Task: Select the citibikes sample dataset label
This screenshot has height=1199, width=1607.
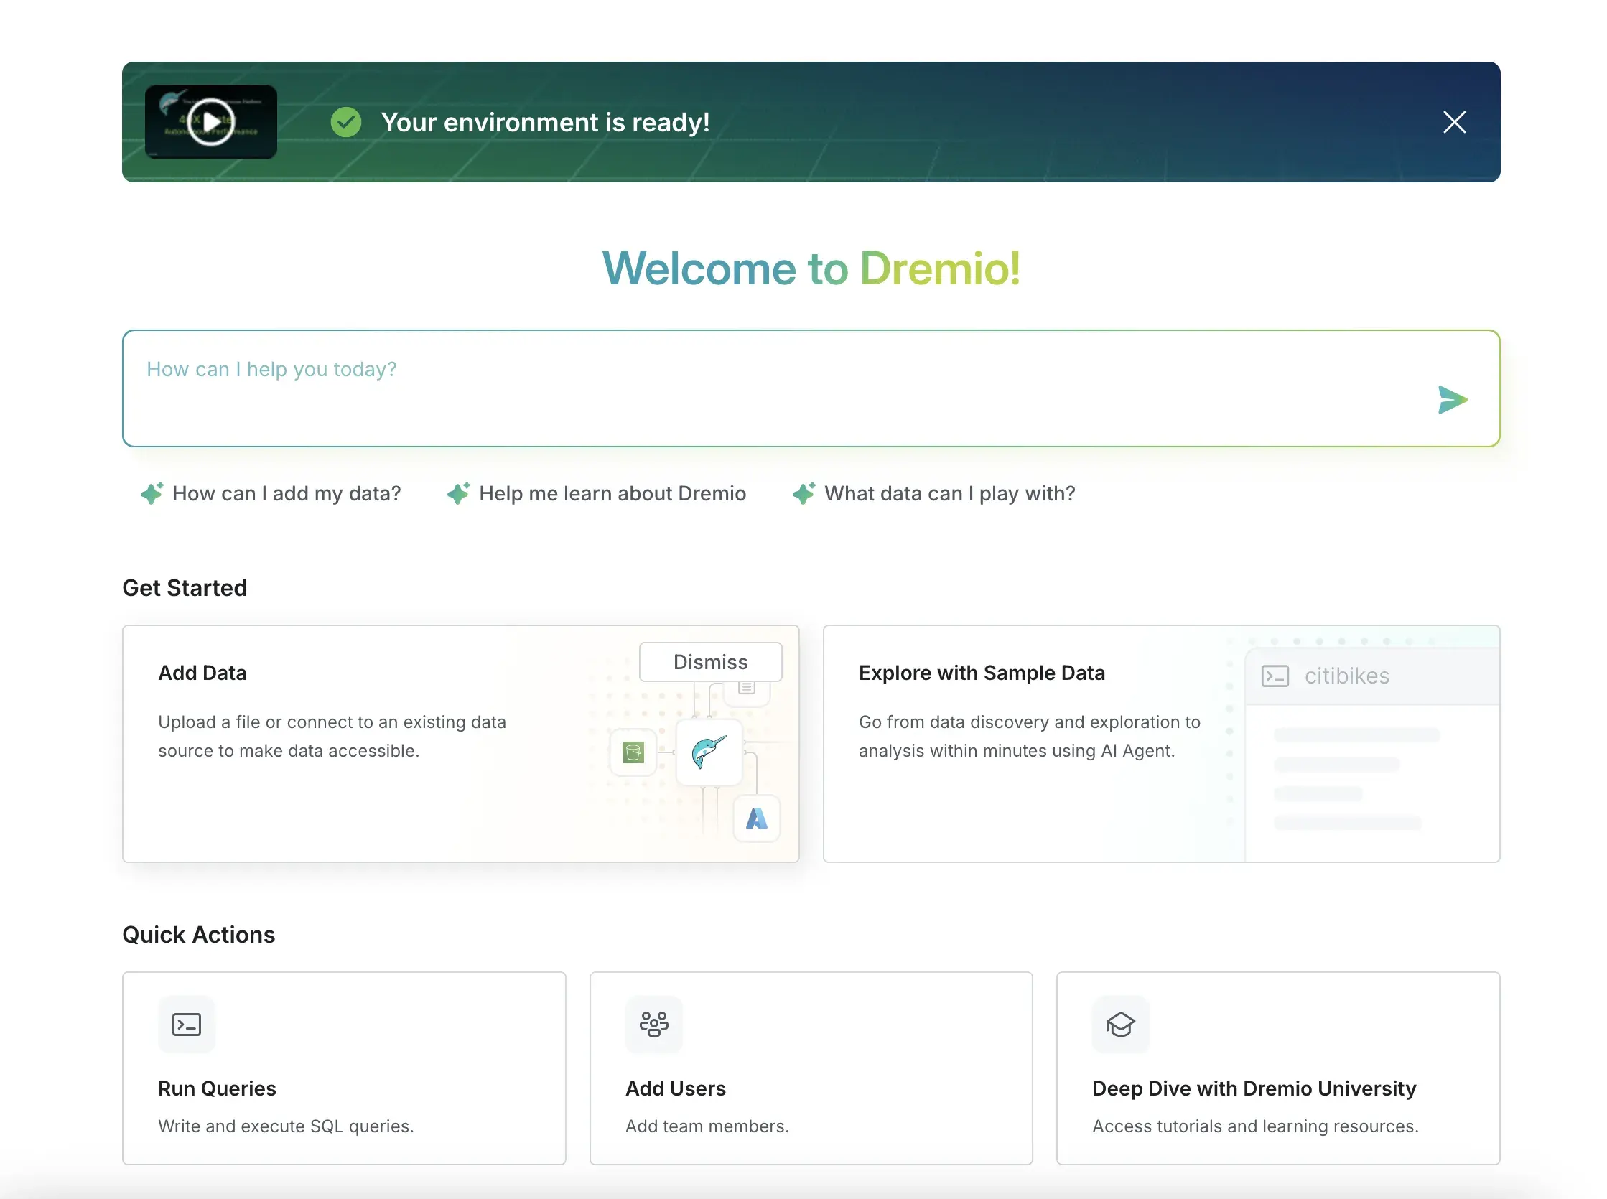Action: [x=1346, y=676]
